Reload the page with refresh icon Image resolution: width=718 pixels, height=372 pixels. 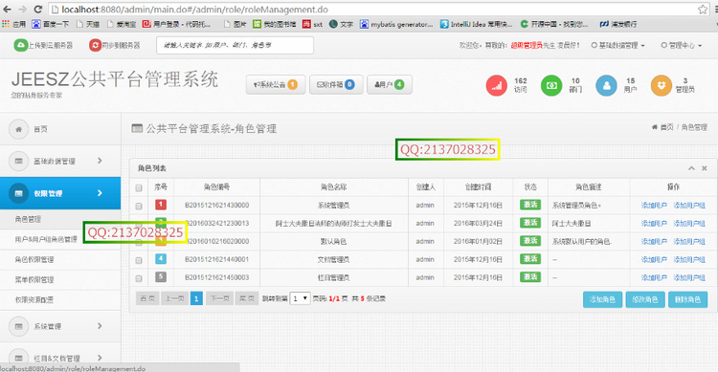pos(38,10)
